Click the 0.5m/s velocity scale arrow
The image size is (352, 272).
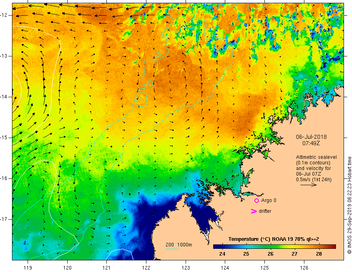308,185
